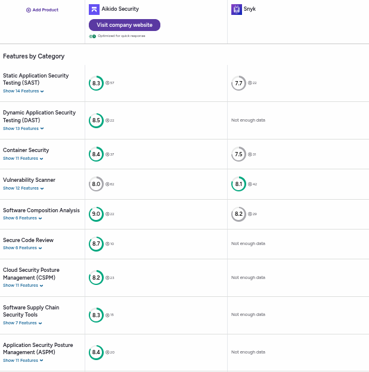
Task: Click Visit company website button
Action: pyautogui.click(x=125, y=25)
